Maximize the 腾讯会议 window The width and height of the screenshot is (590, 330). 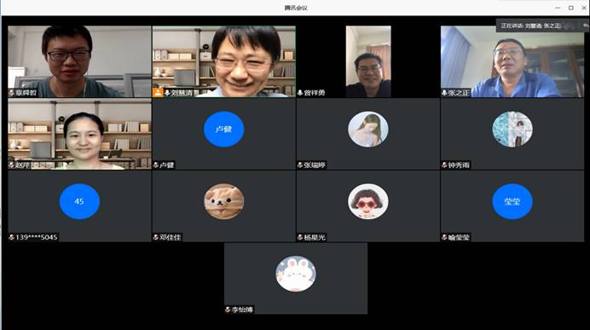(x=570, y=8)
